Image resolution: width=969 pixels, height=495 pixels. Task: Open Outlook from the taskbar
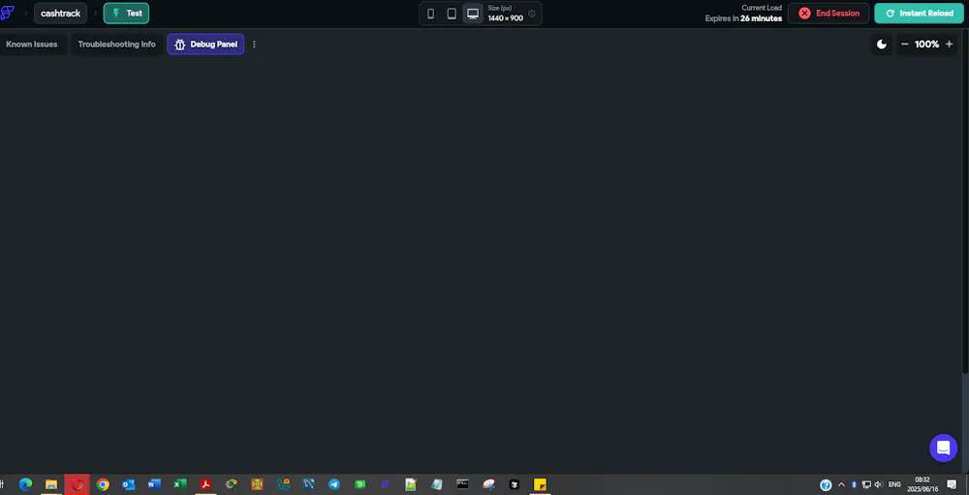click(129, 484)
